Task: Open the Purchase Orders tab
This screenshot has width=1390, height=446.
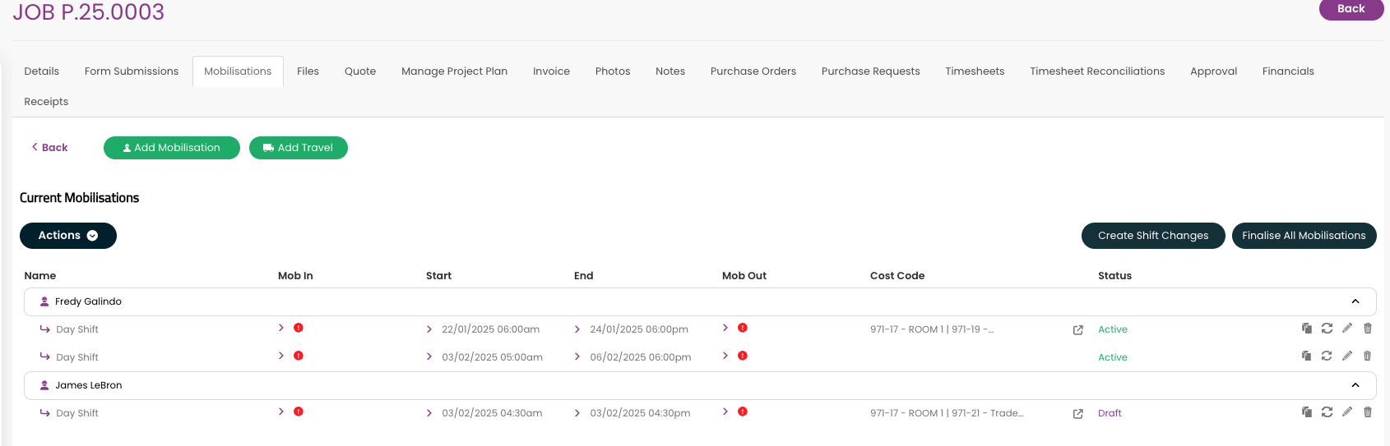Action: click(x=753, y=71)
